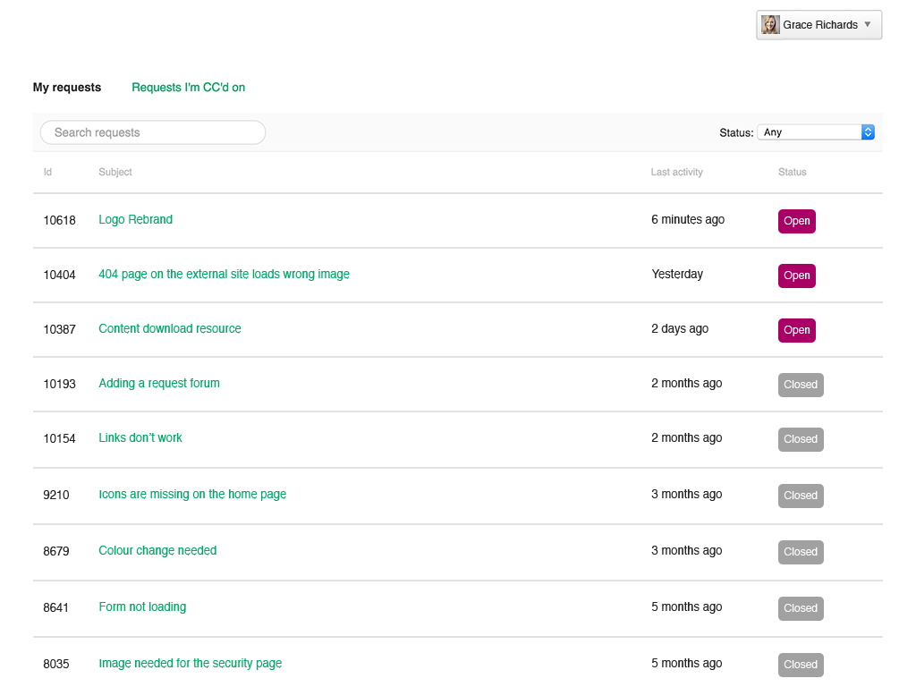Click the Subject column header
The height and width of the screenshot is (687, 916).
click(115, 173)
